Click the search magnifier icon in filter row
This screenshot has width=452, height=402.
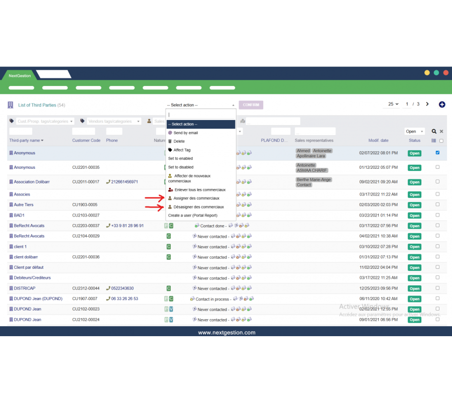coord(434,131)
